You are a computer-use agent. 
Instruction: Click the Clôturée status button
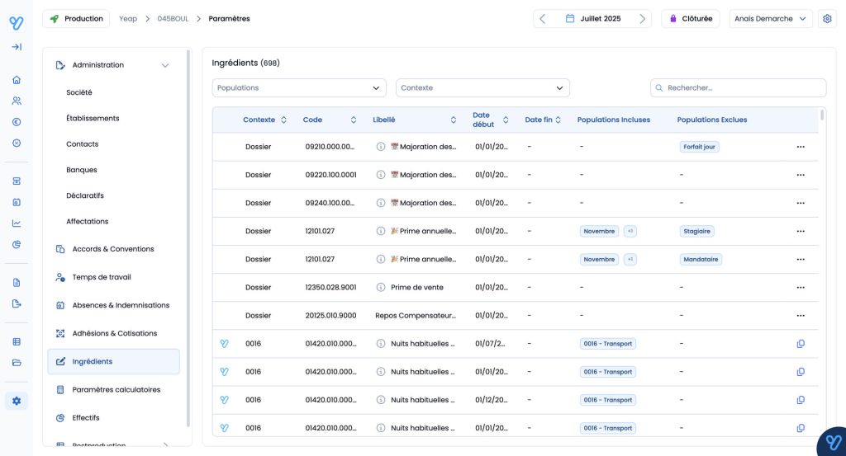click(690, 18)
